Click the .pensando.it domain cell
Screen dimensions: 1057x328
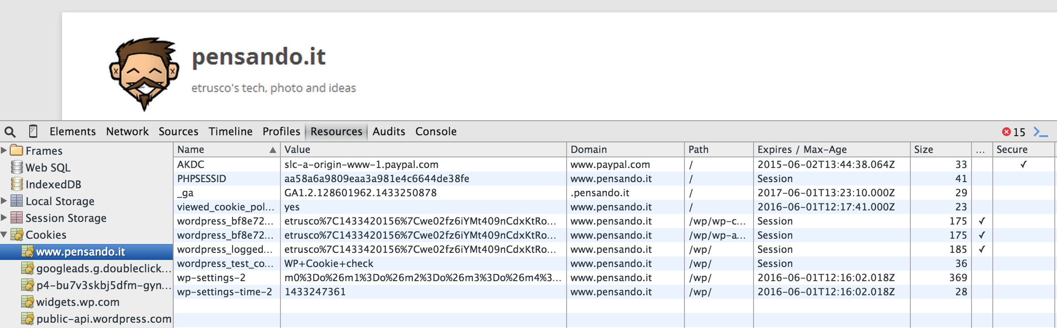click(600, 193)
